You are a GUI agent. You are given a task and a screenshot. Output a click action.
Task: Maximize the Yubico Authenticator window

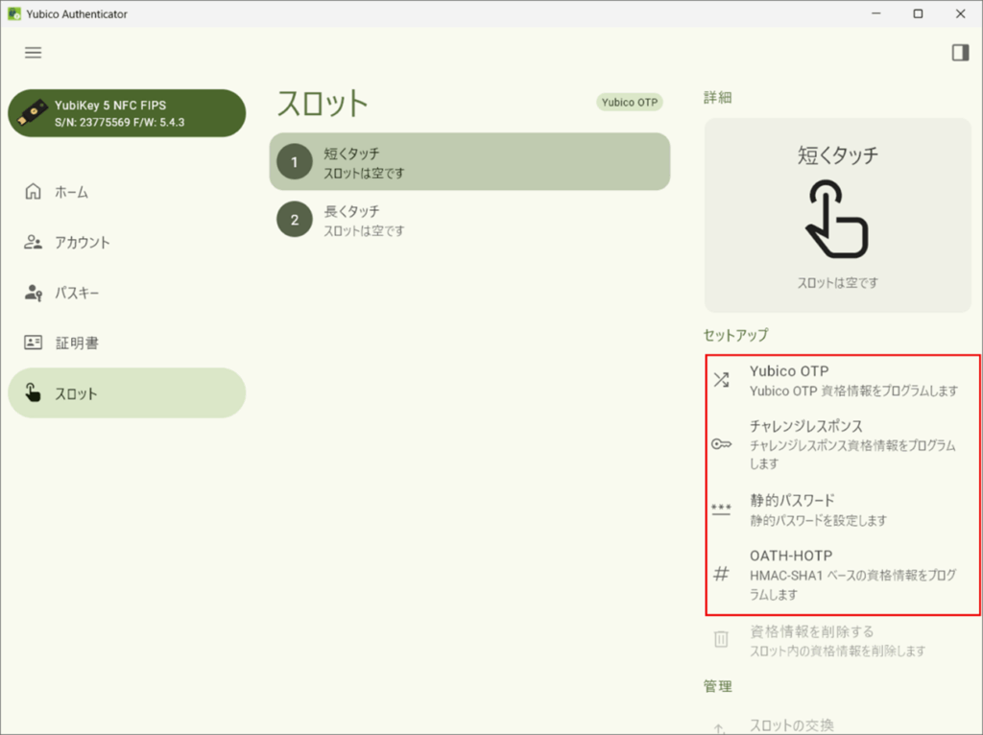point(918,13)
